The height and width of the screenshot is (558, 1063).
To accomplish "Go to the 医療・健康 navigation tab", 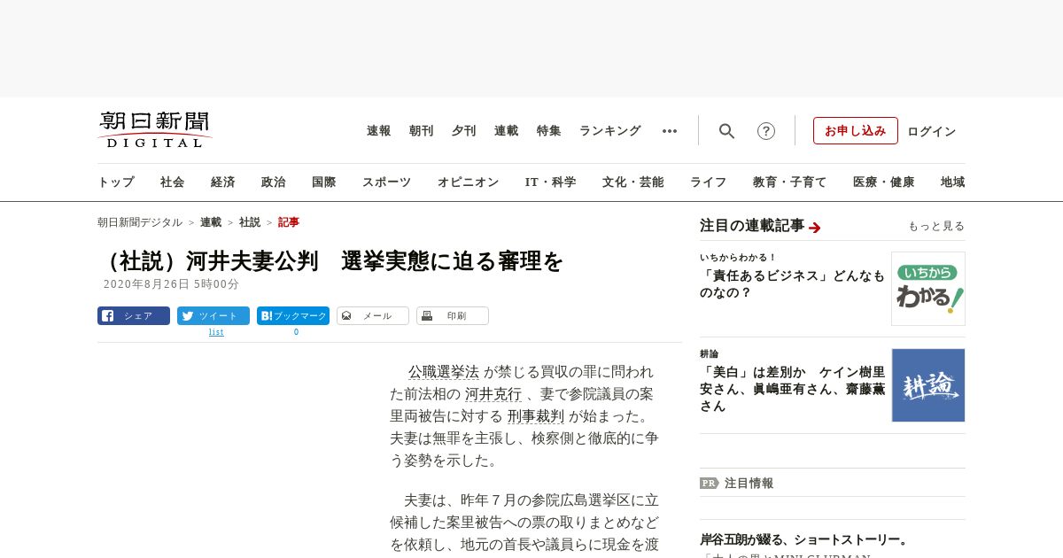I will coord(884,182).
